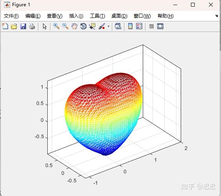Click the x-axis tick label 2
The height and width of the screenshot is (196, 221).
186,148
